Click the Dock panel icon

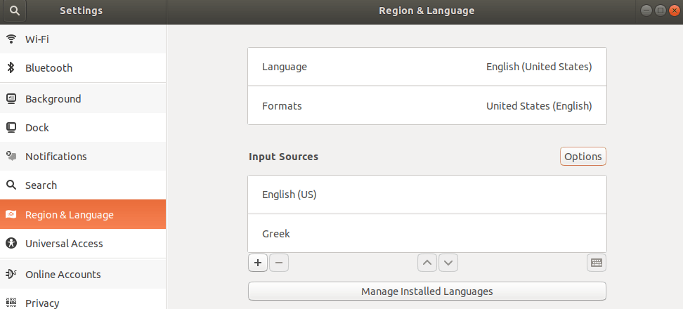[11, 128]
